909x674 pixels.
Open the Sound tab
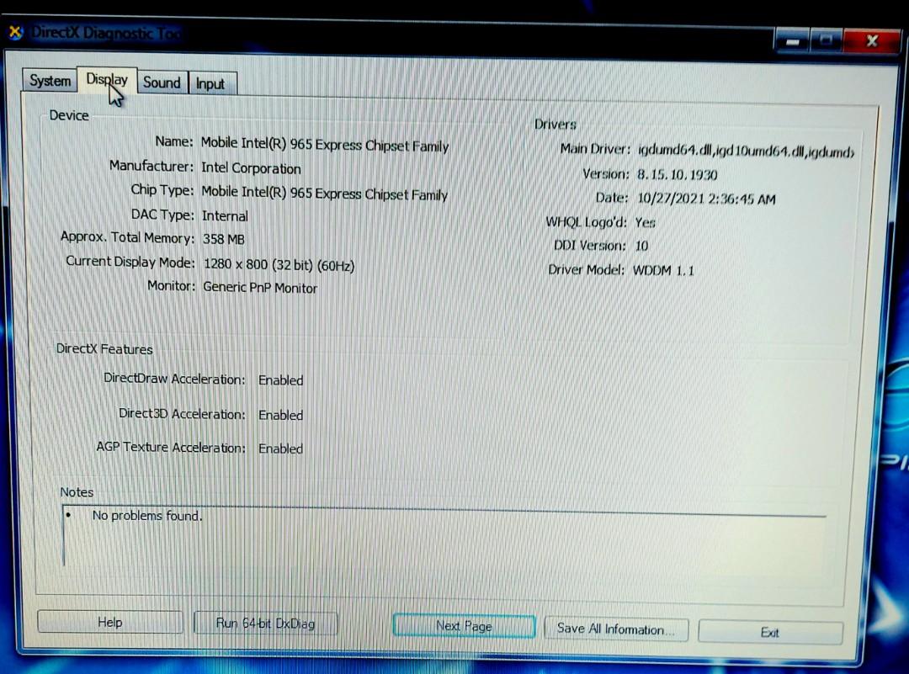click(162, 82)
